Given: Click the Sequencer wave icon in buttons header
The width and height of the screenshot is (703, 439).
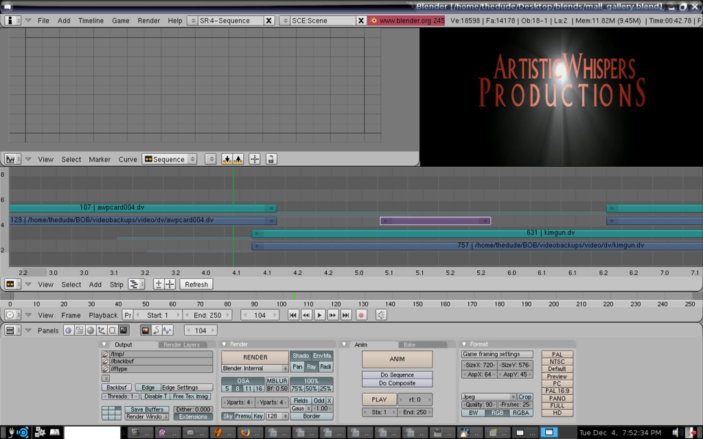Looking at the screenshot, I should click(x=168, y=330).
